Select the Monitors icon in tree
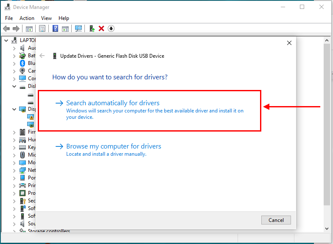The image size is (333, 244). pyautogui.click(x=22, y=163)
